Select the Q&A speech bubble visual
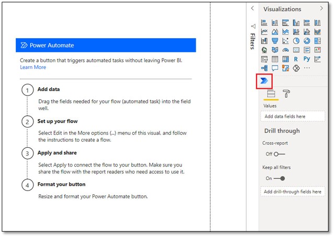The height and width of the screenshot is (237, 334). [x=275, y=68]
